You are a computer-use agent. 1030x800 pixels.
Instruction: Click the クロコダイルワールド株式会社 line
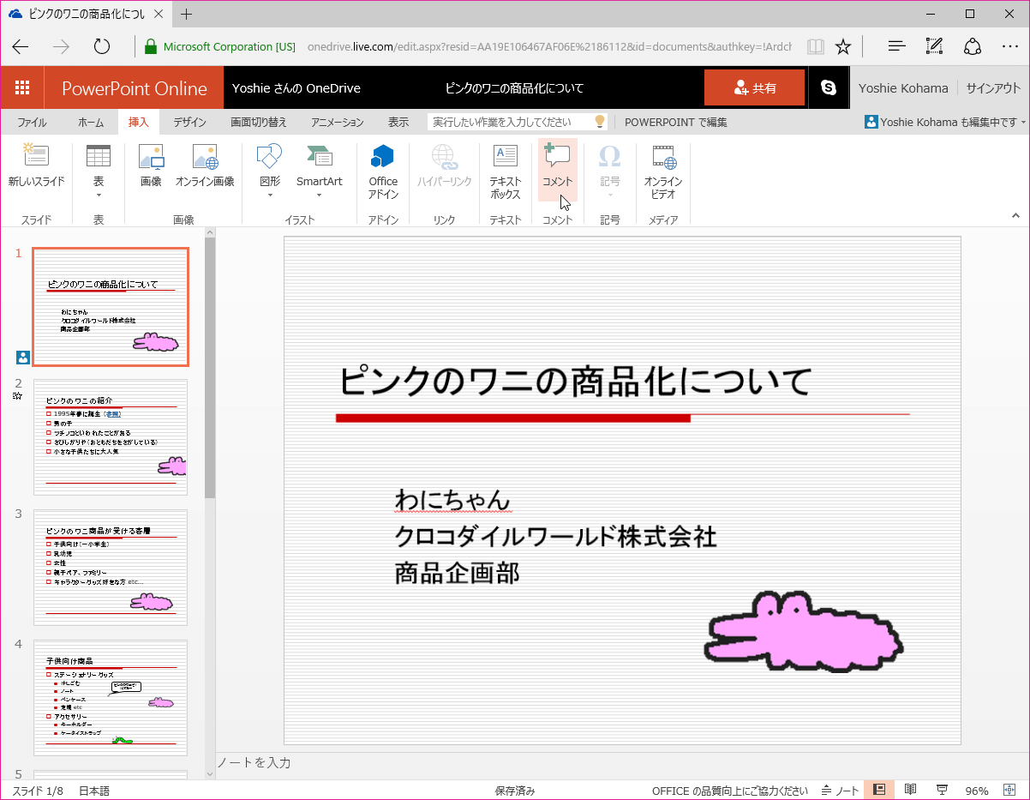pos(555,537)
